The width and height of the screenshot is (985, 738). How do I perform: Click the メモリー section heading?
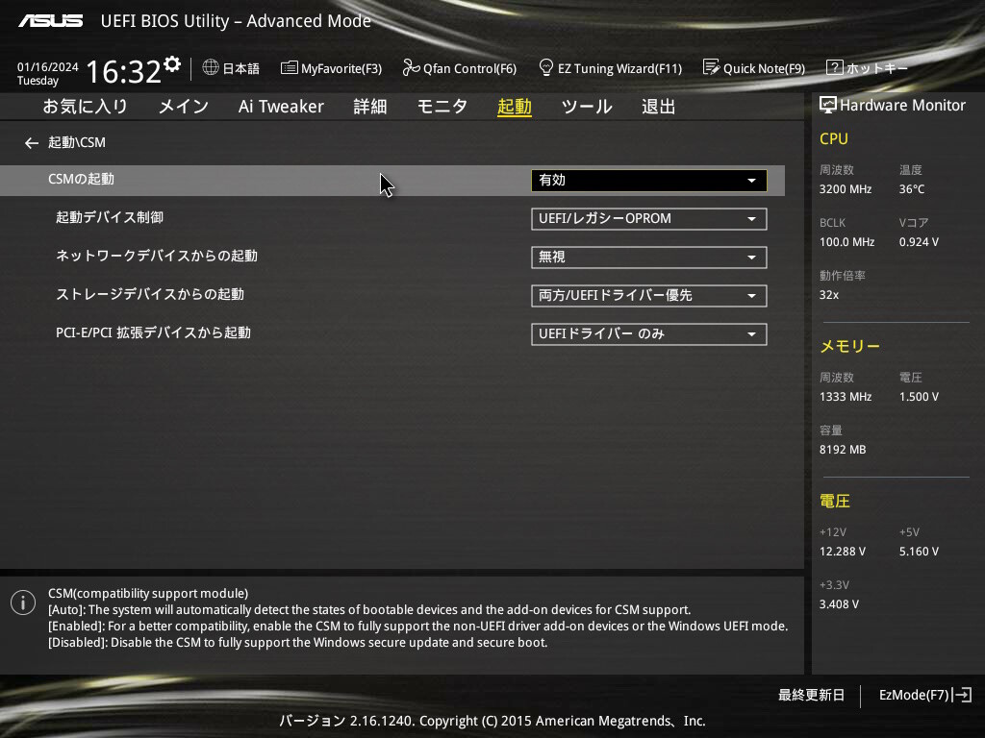point(850,346)
